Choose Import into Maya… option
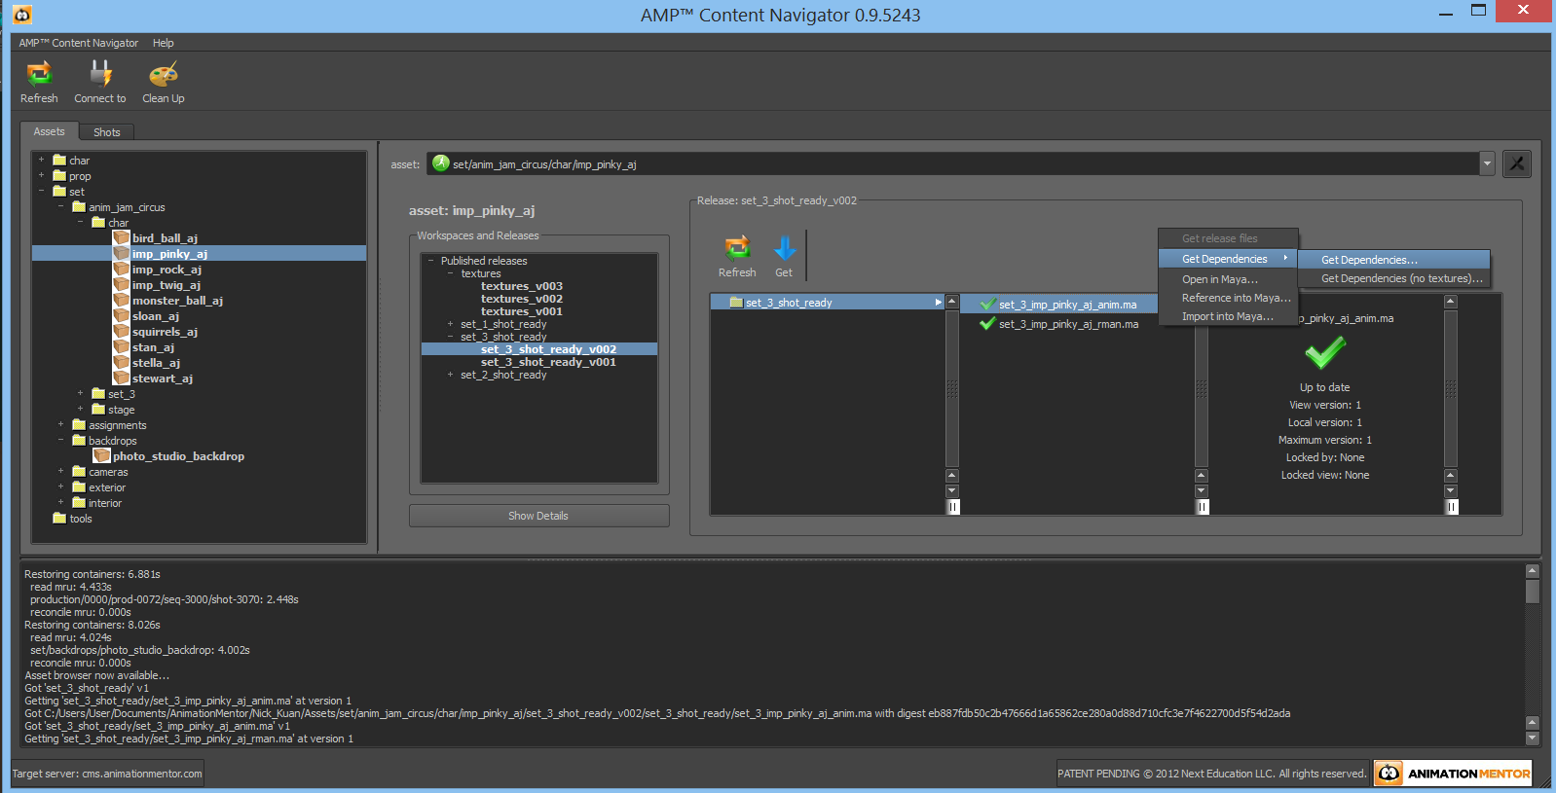The height and width of the screenshot is (793, 1556). click(1228, 316)
